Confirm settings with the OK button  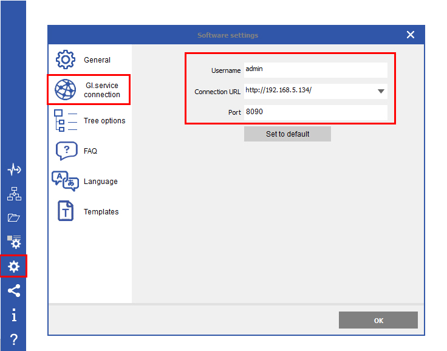pyautogui.click(x=378, y=321)
